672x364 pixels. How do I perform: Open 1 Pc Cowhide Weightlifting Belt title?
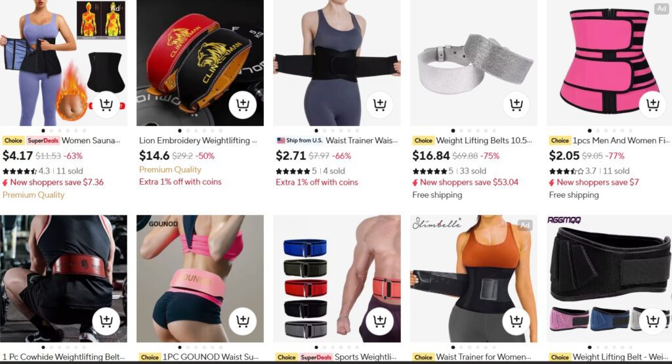[64, 357]
